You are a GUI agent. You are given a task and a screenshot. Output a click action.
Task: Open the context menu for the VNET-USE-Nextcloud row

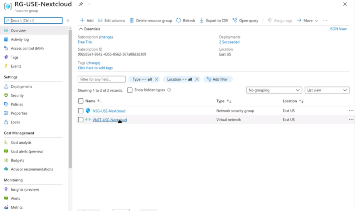(351, 120)
